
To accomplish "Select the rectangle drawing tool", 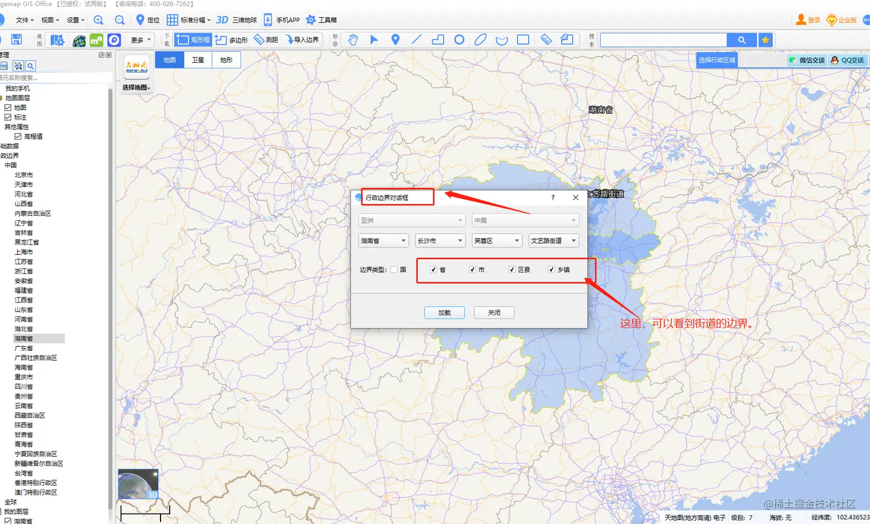I will pyautogui.click(x=523, y=40).
